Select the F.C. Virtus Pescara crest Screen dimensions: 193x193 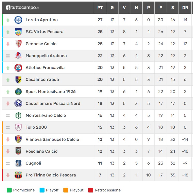(18, 32)
